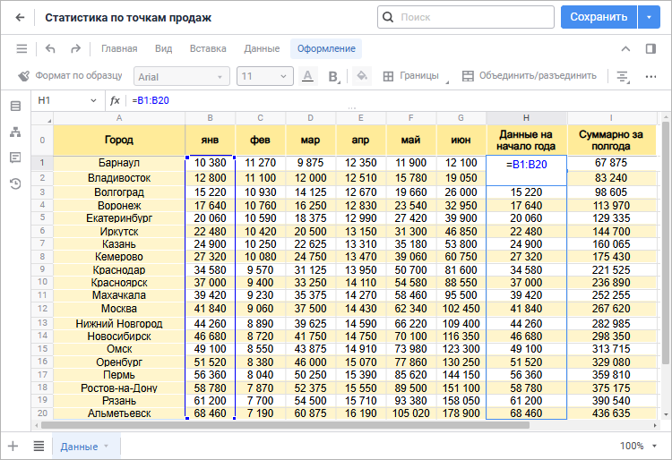This screenshot has width=672, height=460.
Task: Open the Вставка tab
Action: [x=208, y=49]
